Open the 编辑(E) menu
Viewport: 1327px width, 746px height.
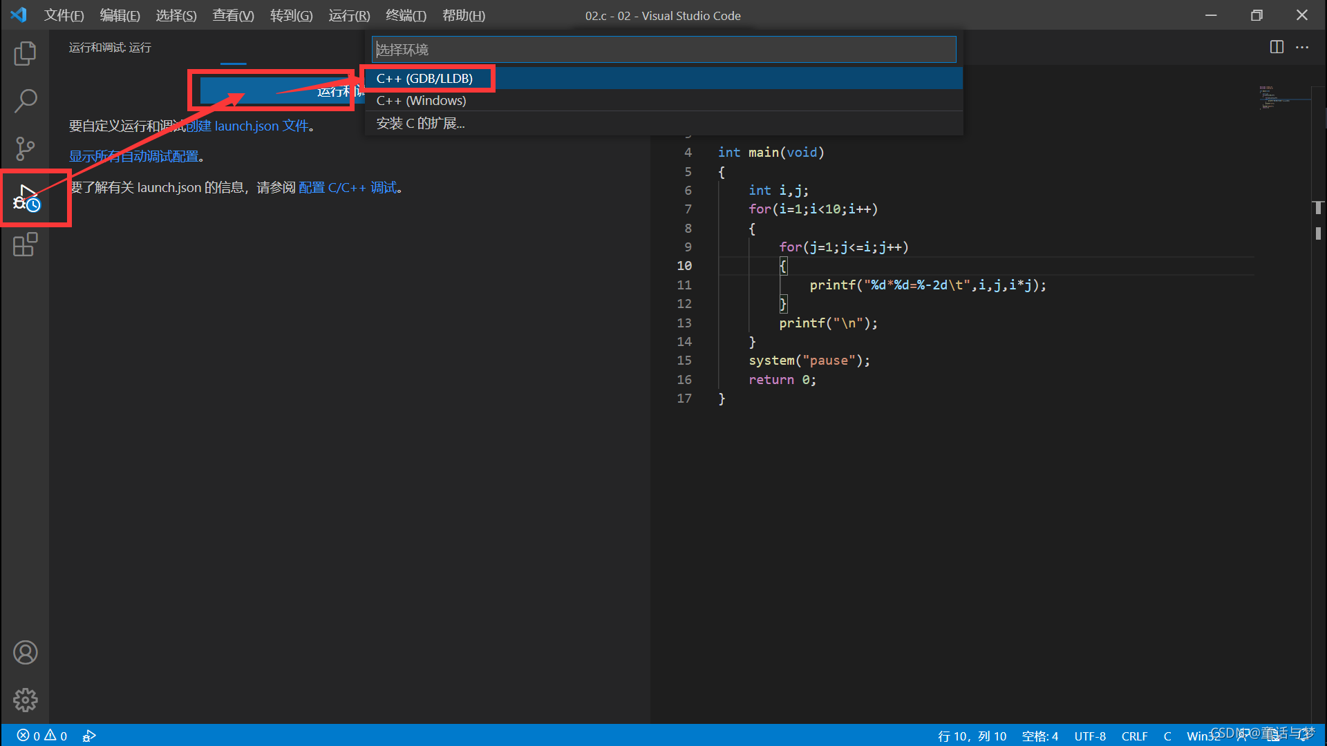(120, 15)
